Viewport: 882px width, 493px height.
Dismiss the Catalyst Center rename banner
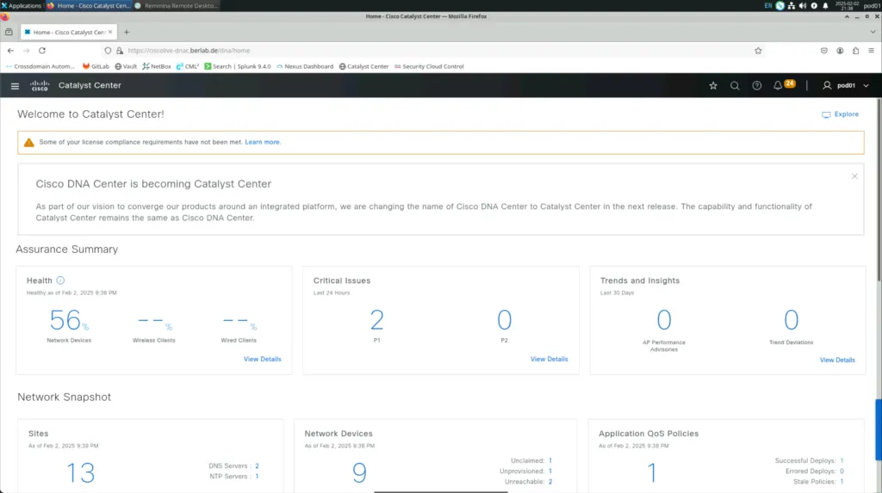(x=854, y=176)
